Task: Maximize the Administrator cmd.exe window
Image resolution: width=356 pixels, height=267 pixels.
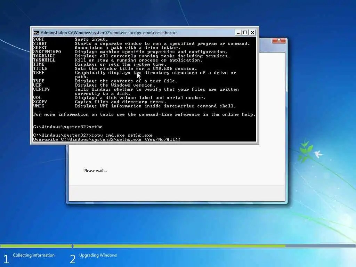Action: [x=245, y=32]
